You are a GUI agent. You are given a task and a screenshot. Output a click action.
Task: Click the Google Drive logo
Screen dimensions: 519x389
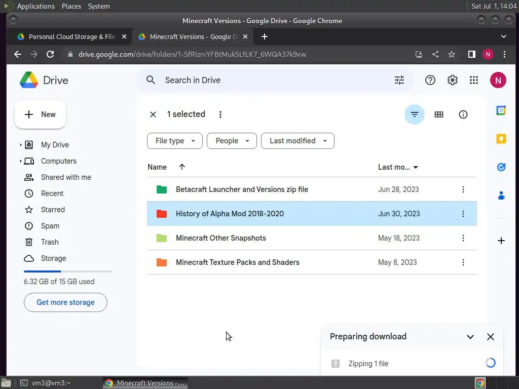tap(29, 80)
